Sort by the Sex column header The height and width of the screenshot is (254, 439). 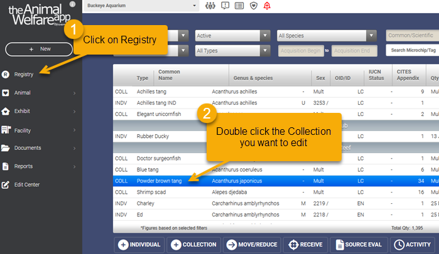(320, 78)
